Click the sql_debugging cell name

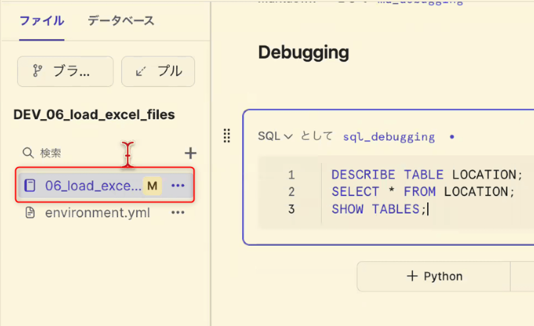pos(389,137)
